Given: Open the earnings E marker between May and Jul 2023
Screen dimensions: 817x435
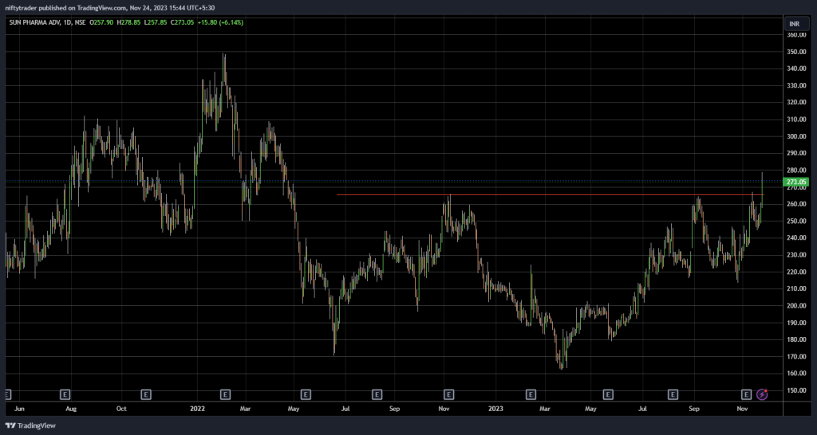Looking at the screenshot, I should click(x=607, y=395).
